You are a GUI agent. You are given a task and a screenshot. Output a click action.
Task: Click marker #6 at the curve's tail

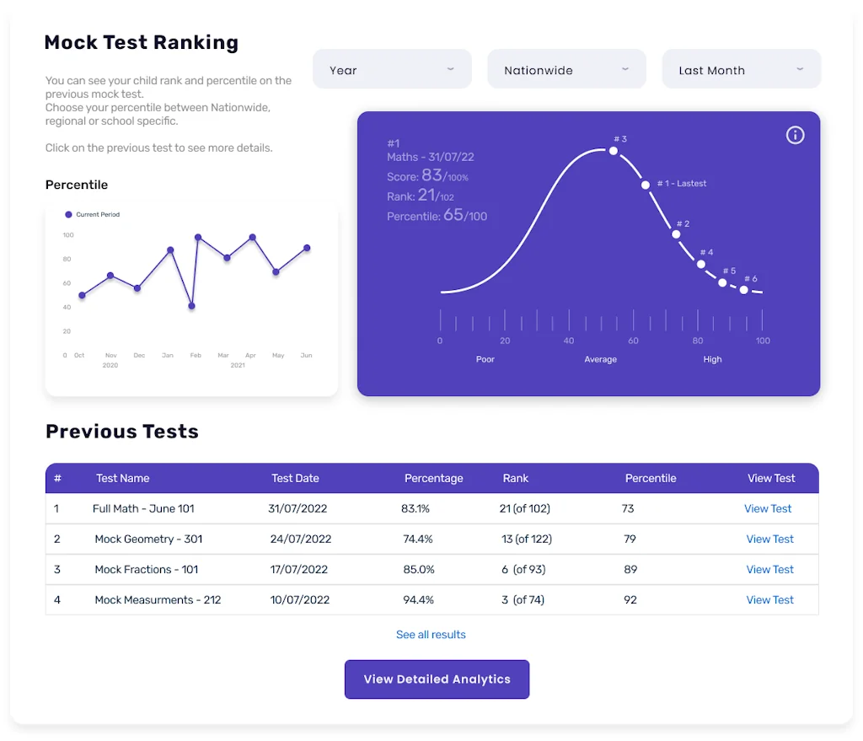coord(744,289)
